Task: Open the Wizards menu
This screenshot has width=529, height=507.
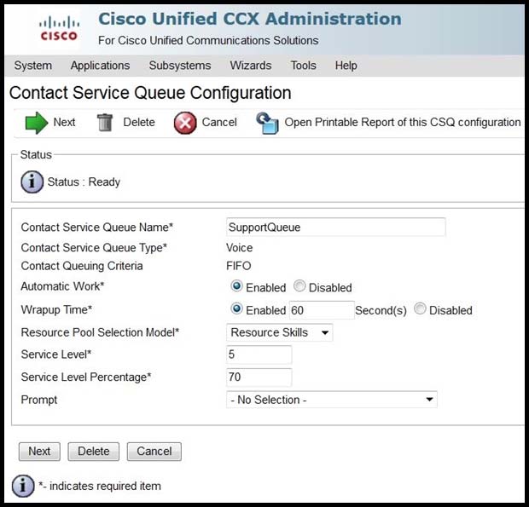Action: tap(251, 66)
